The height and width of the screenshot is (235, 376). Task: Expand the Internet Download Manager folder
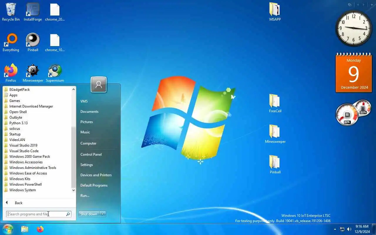(37, 106)
